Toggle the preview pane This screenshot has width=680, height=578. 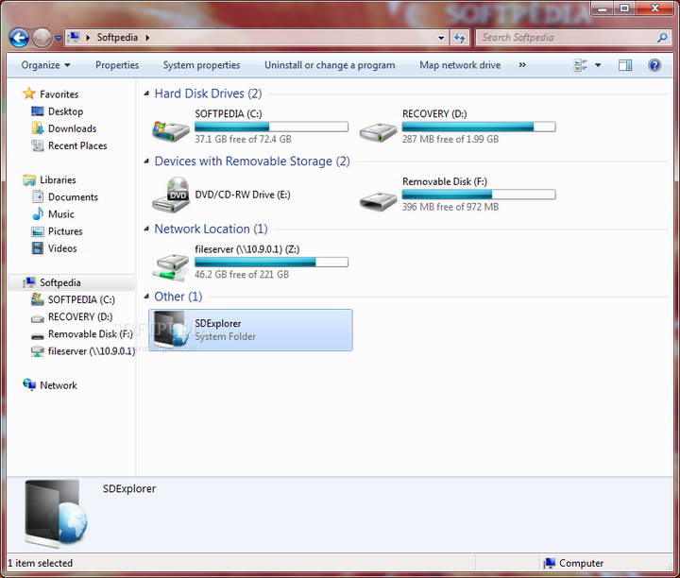coord(625,65)
